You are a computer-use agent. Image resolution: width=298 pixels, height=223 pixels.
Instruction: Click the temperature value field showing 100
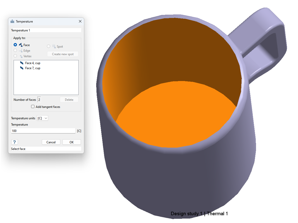[43, 131]
